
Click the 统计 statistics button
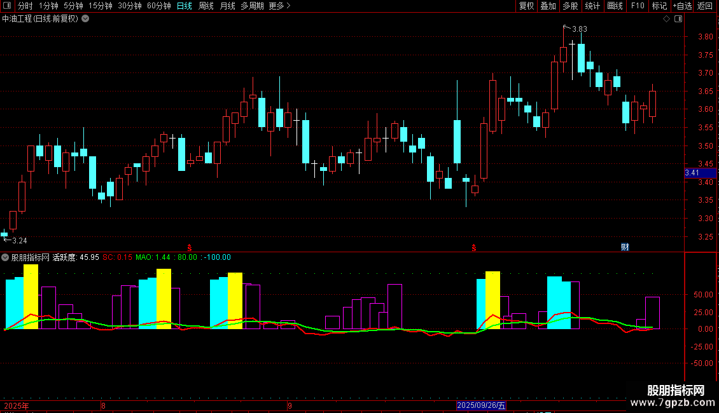coord(592,6)
